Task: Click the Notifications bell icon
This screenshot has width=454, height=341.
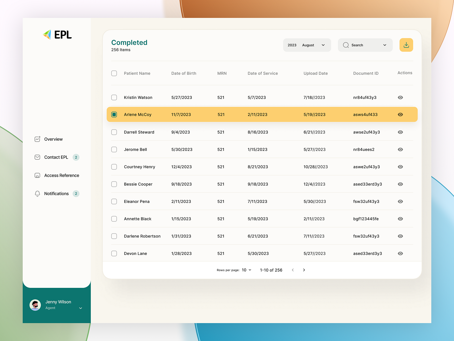Action: pos(37,194)
